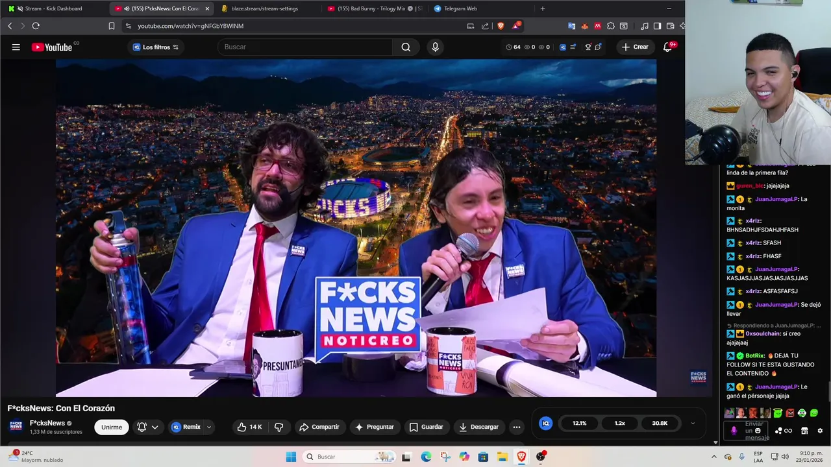Click the Preguntar button
Screen dimensions: 831x467
(x=375, y=427)
